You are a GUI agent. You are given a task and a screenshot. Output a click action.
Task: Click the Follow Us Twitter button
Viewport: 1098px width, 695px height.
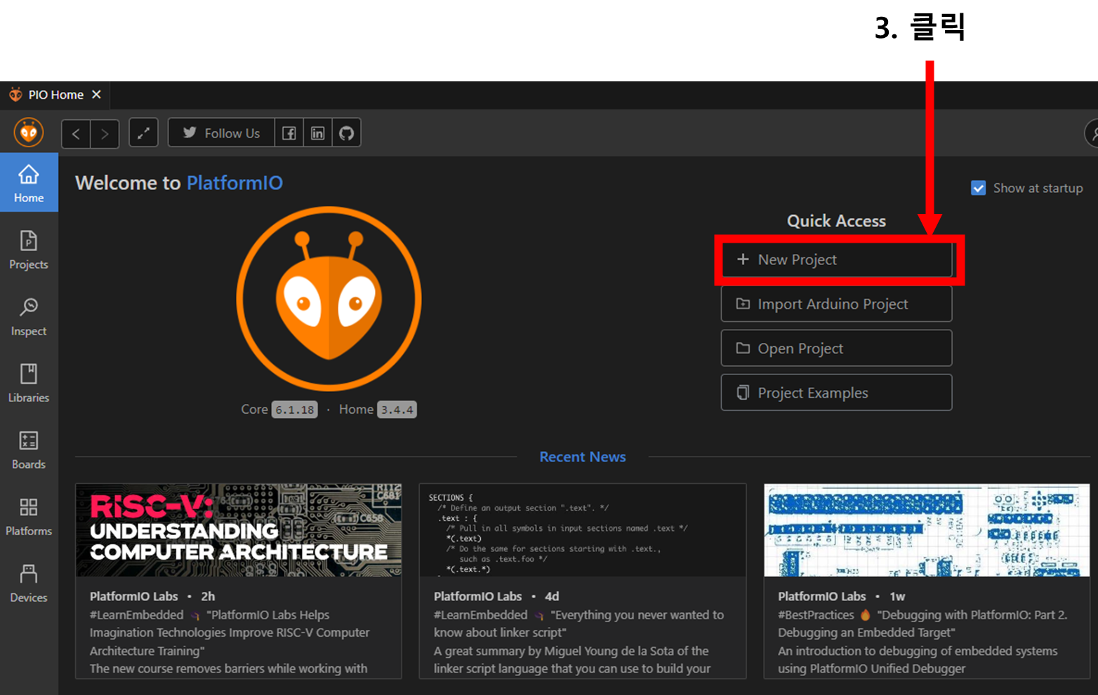click(x=221, y=133)
